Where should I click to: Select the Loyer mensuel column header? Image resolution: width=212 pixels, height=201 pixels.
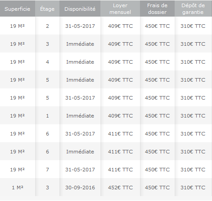(120, 9)
